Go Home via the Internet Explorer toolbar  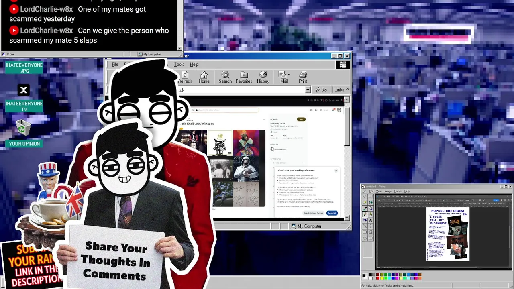tap(204, 77)
